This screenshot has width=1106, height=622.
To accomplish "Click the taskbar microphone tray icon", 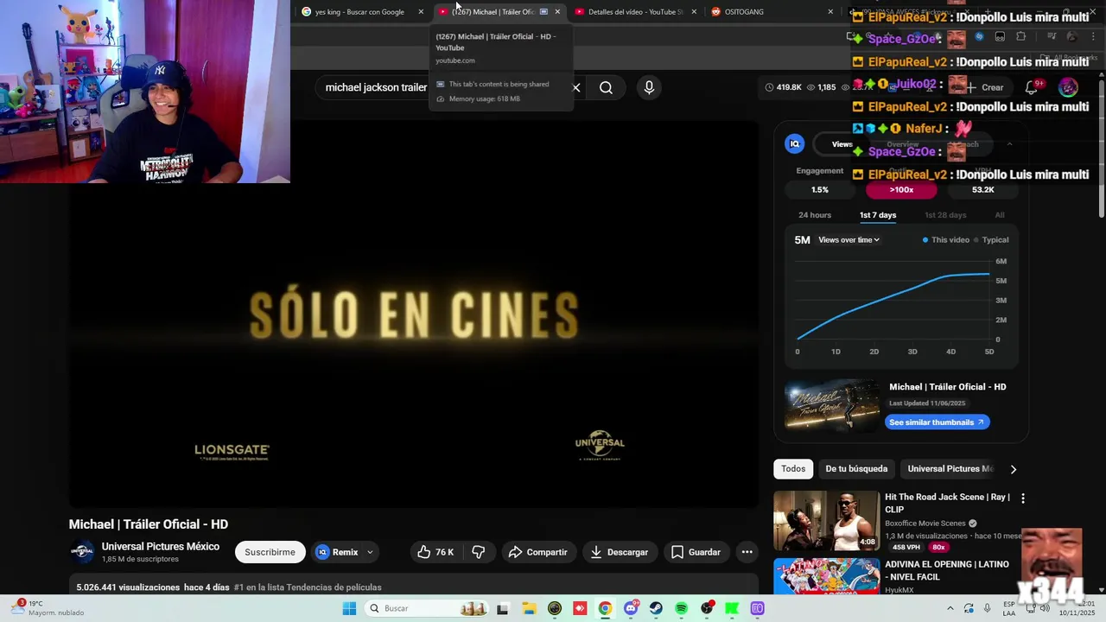I will coord(988,608).
